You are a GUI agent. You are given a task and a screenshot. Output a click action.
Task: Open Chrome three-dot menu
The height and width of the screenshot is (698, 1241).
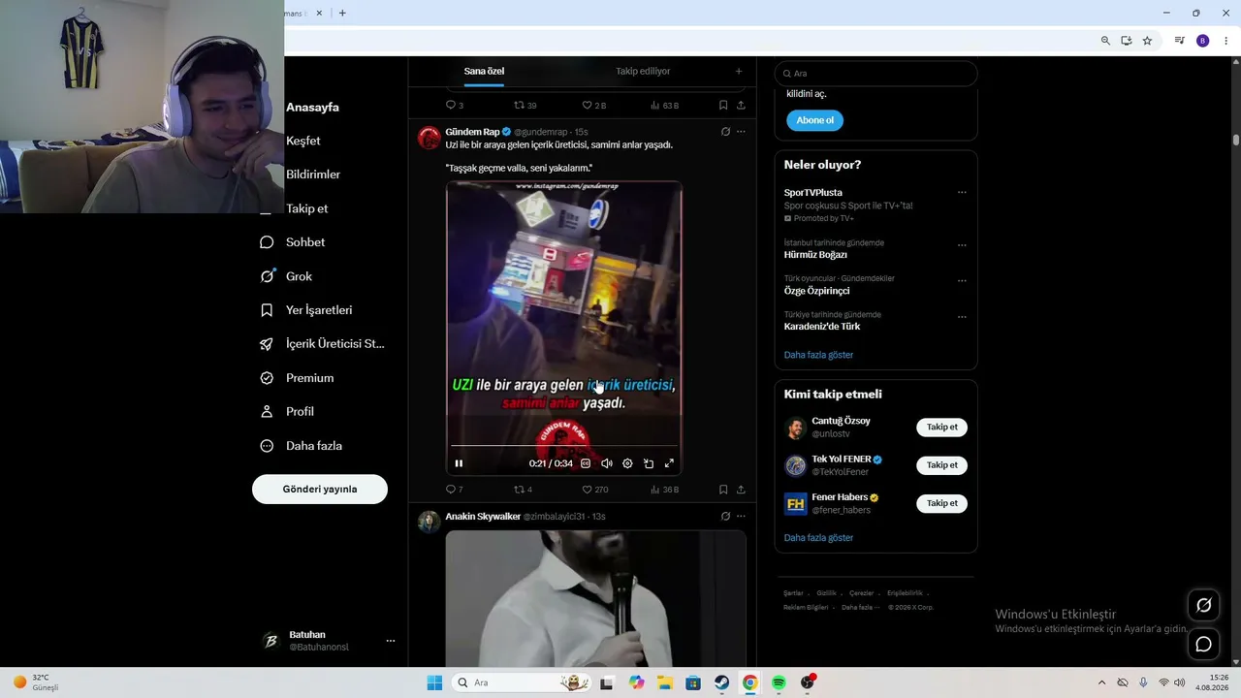(1226, 41)
